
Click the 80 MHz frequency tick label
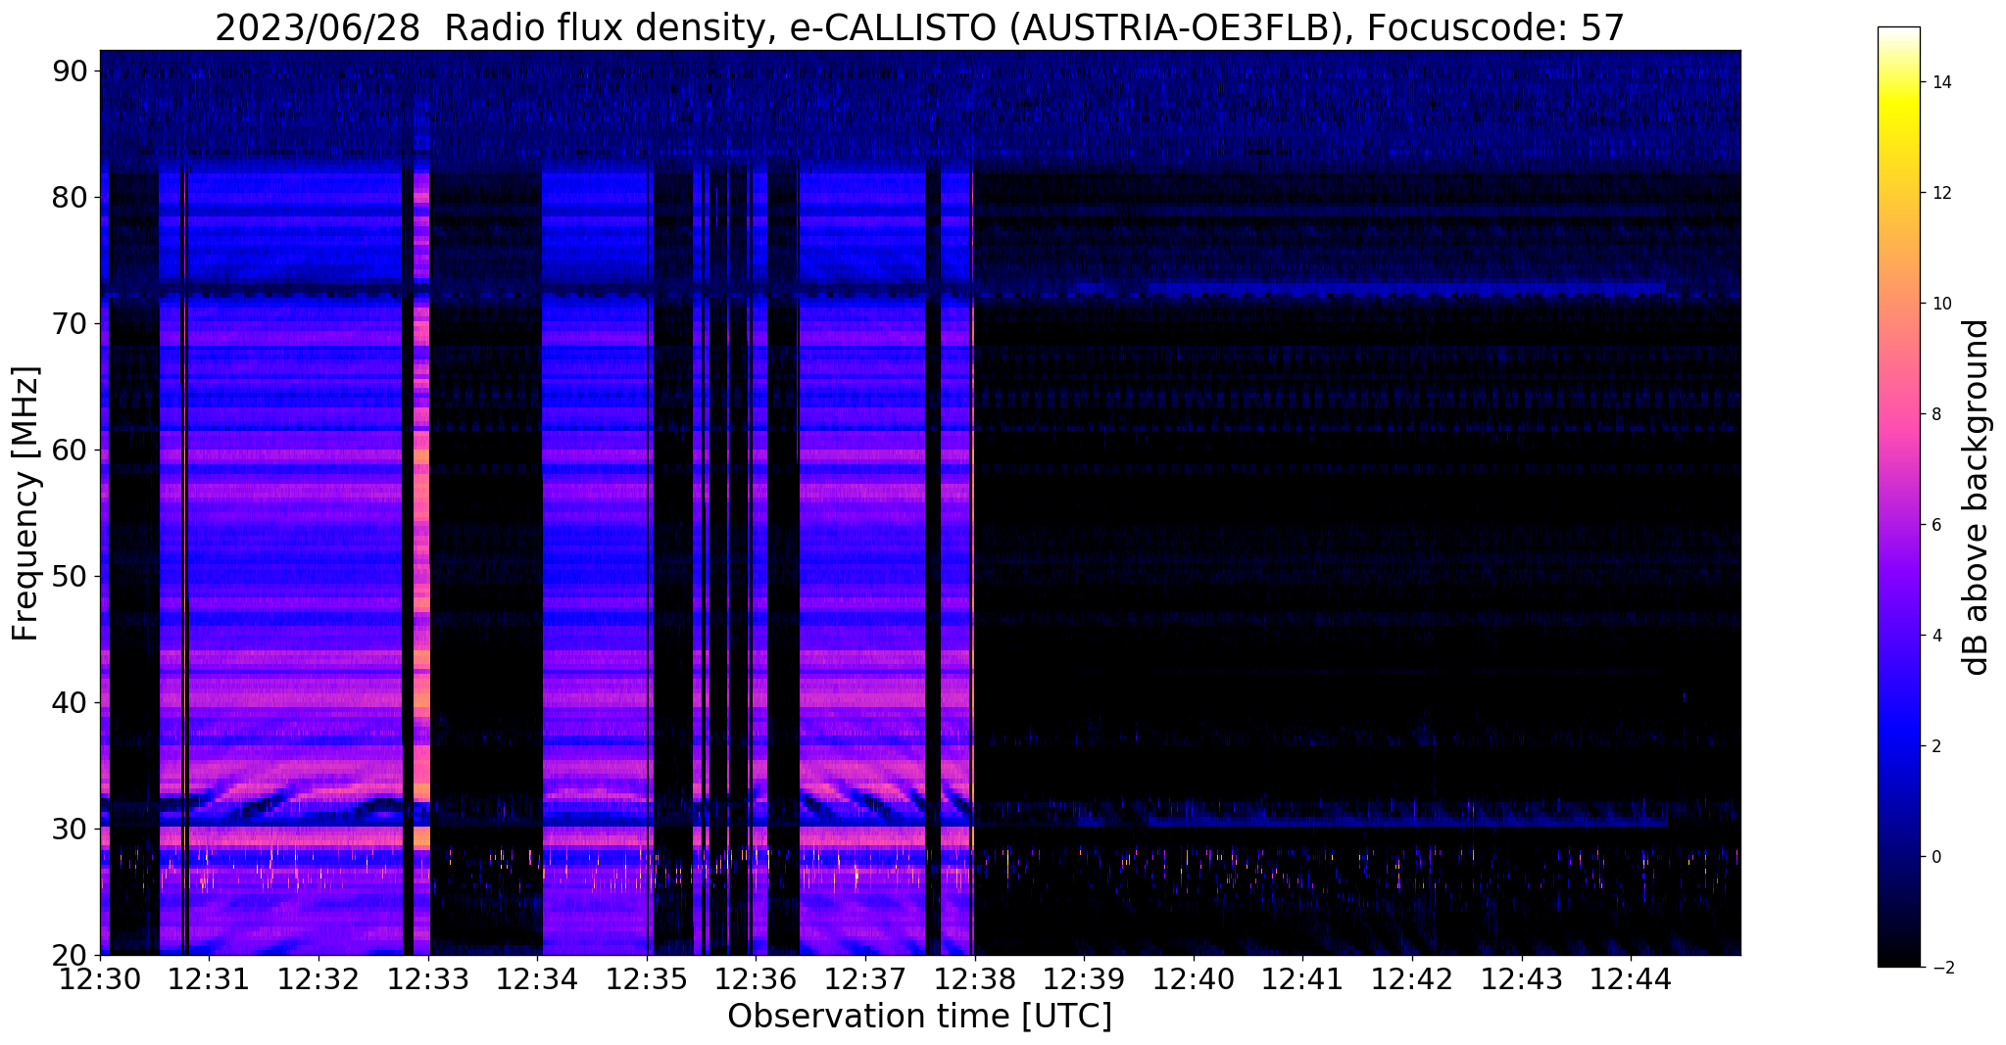point(71,197)
